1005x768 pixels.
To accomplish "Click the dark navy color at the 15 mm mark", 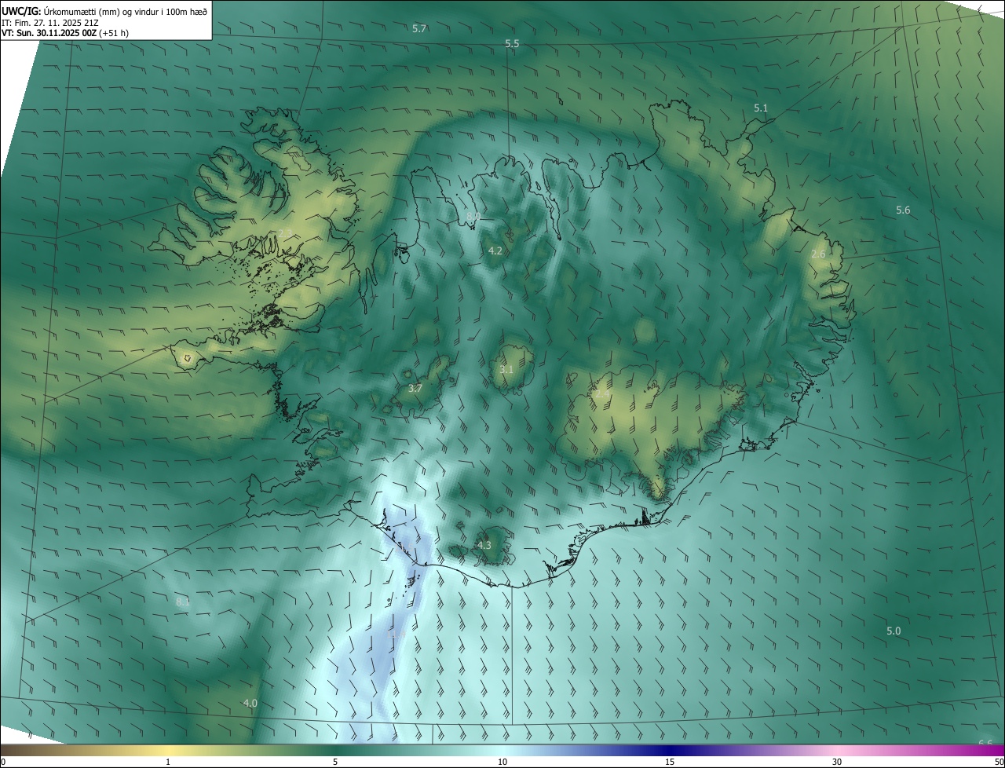I will point(670,750).
